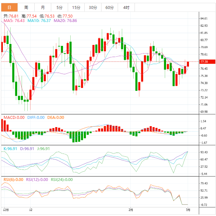Click the 3月 marker on time axis
Screen dimensions: 216x216
188,210
